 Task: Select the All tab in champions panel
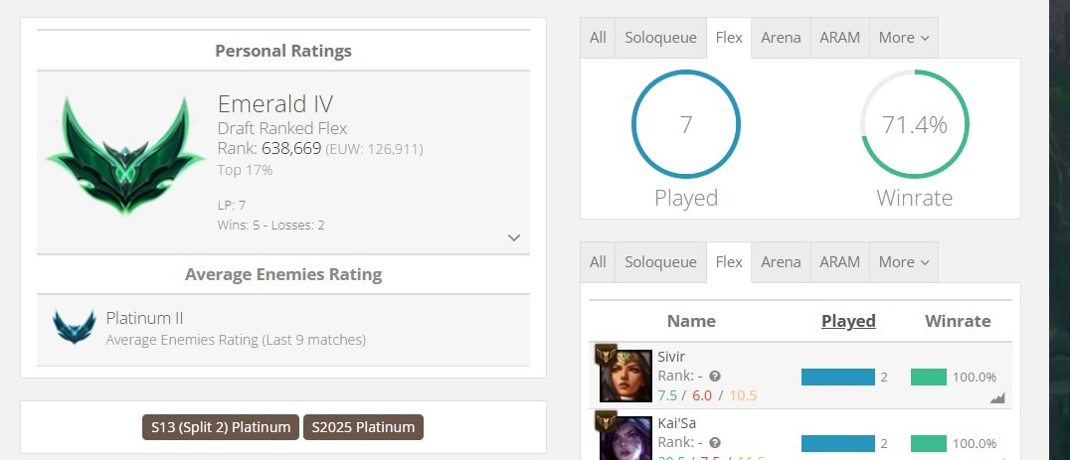point(598,262)
